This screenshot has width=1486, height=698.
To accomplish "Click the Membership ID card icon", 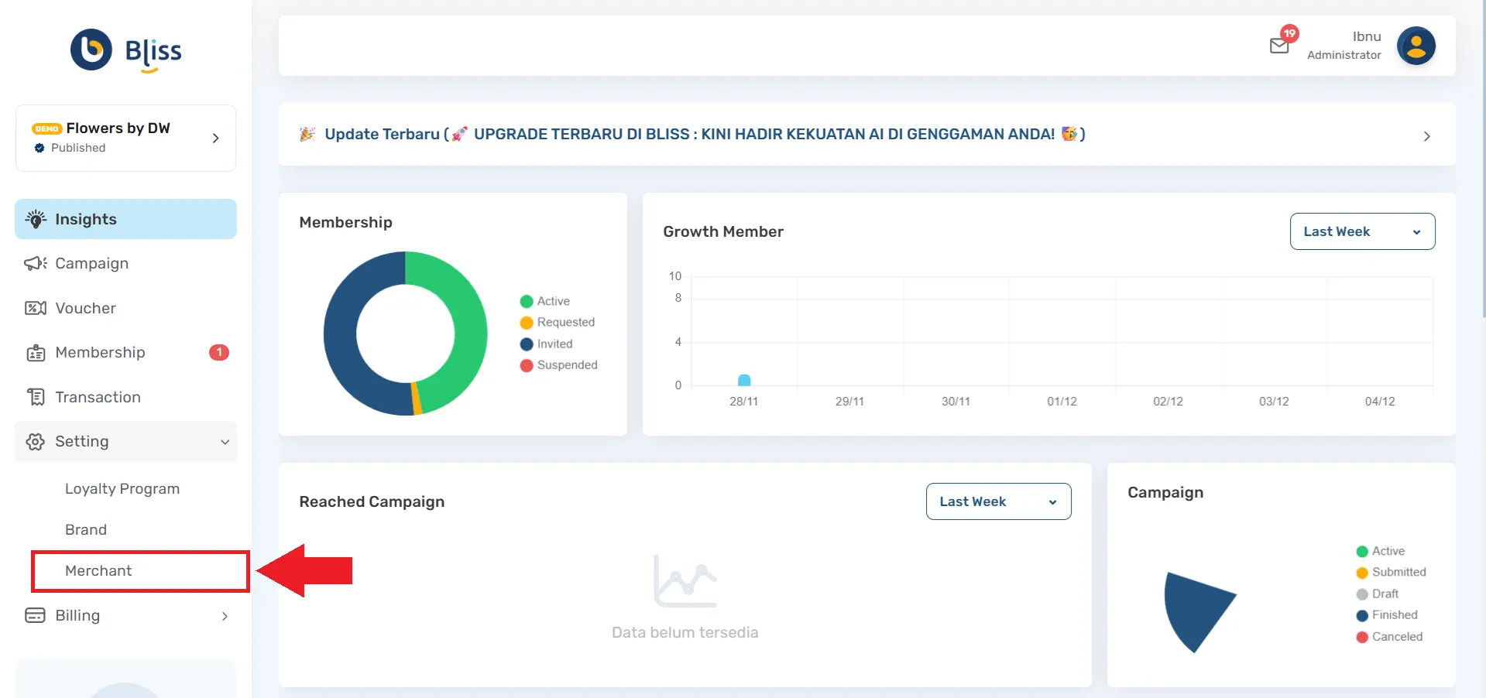I will [36, 353].
